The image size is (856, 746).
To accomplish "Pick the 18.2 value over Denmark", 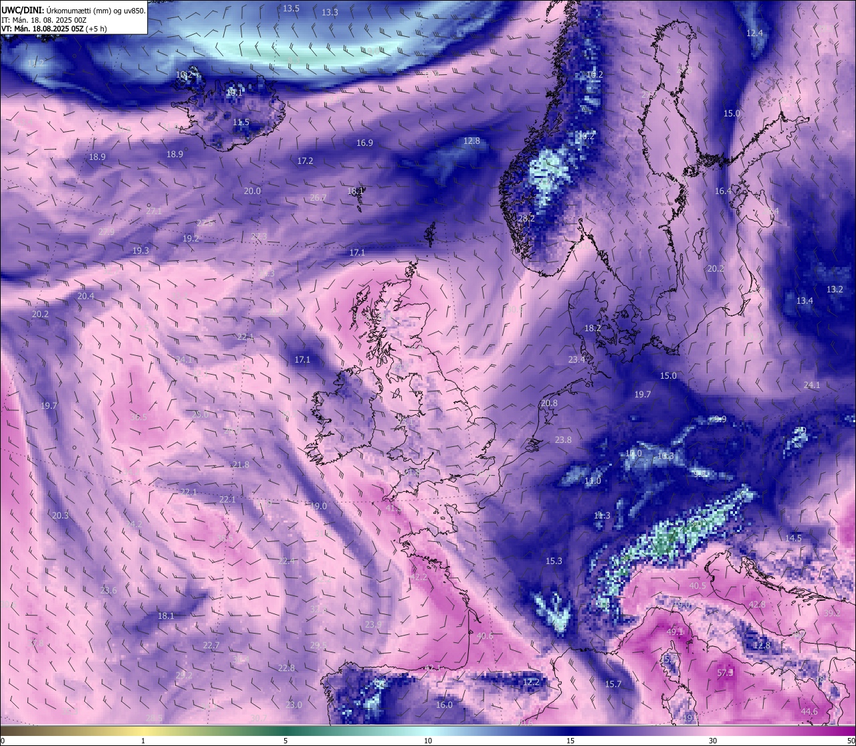I will (x=593, y=328).
